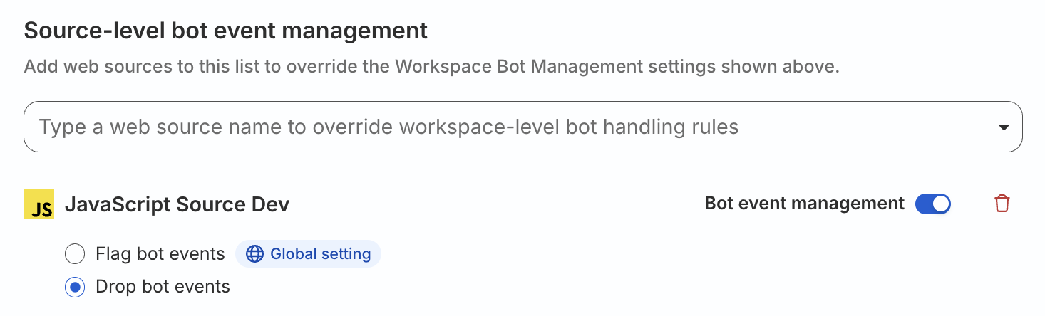Open source list via caret arrow

[1004, 127]
